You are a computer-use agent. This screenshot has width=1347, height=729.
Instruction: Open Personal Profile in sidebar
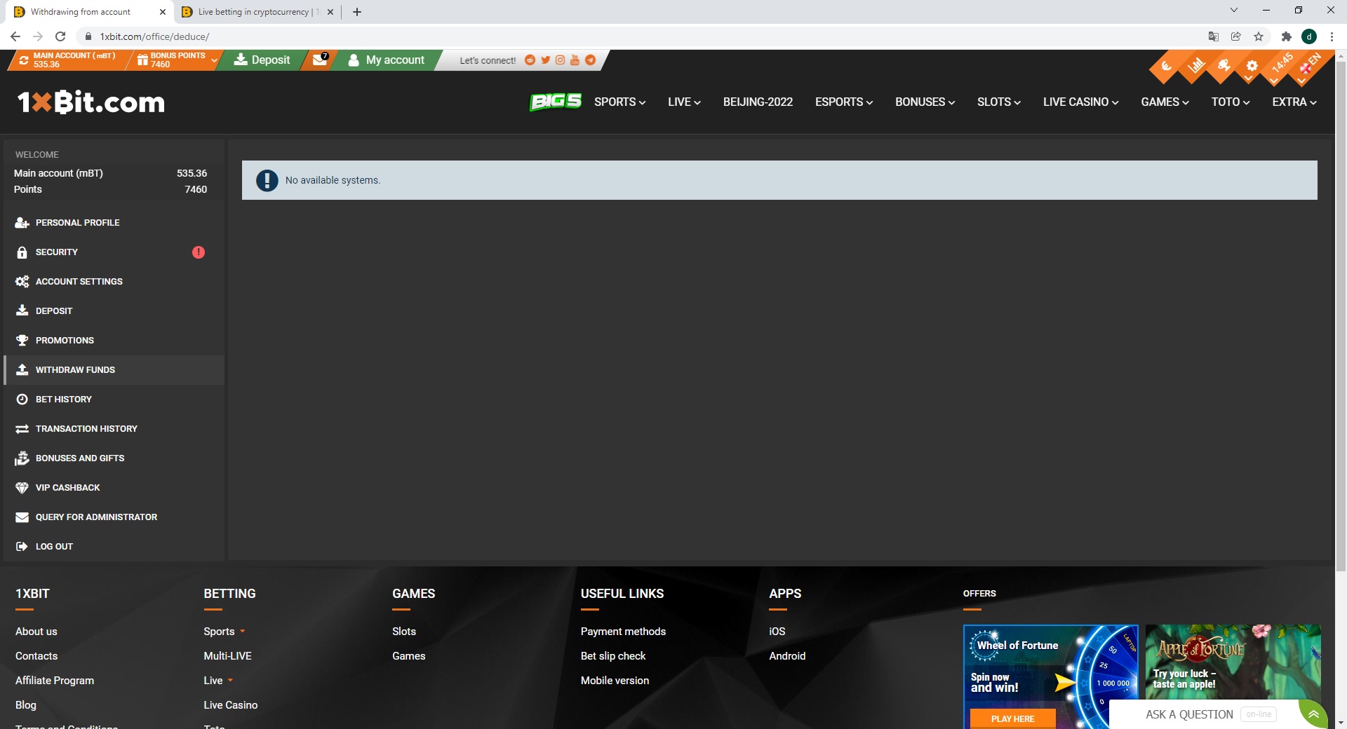coord(114,222)
